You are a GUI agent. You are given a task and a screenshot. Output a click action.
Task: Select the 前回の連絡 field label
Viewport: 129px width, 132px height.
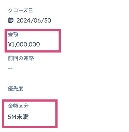[x=21, y=58]
